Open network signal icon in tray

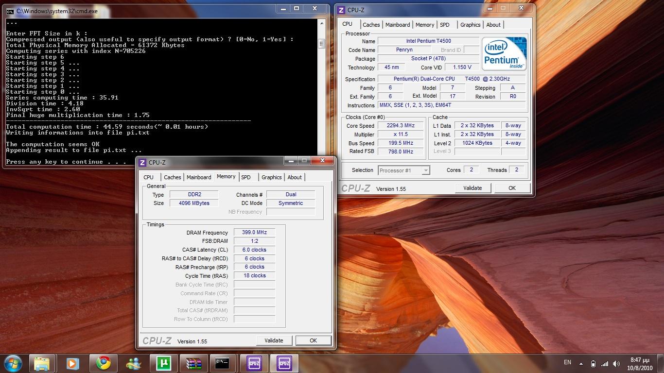tap(605, 363)
